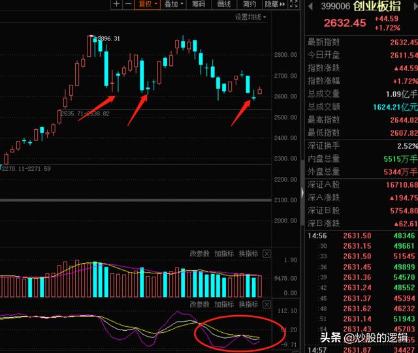418x353 pixels.
Task: Click the 筹码 toolbar button
Action: click(x=199, y=4)
